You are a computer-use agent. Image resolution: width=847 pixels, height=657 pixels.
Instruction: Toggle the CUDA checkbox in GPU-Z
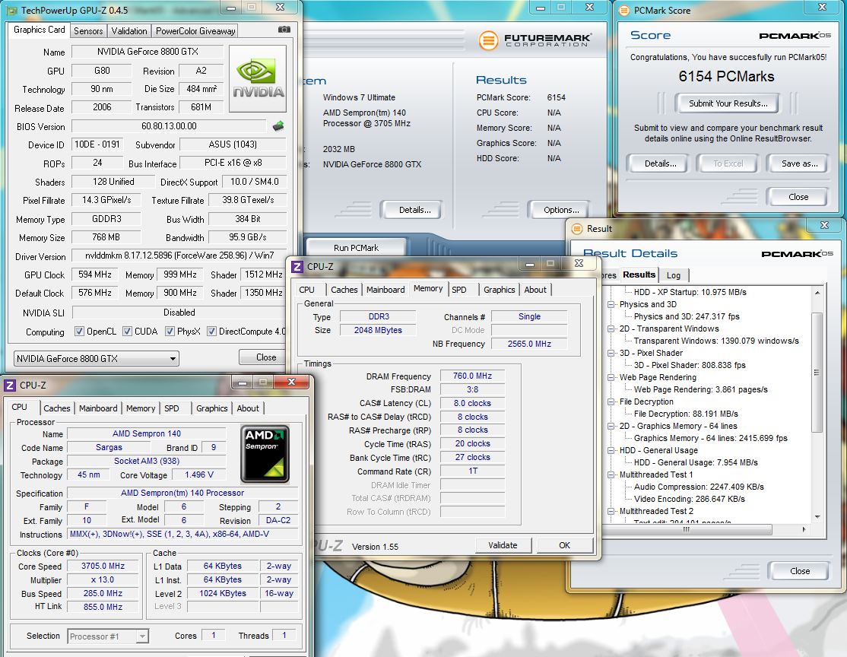(127, 332)
